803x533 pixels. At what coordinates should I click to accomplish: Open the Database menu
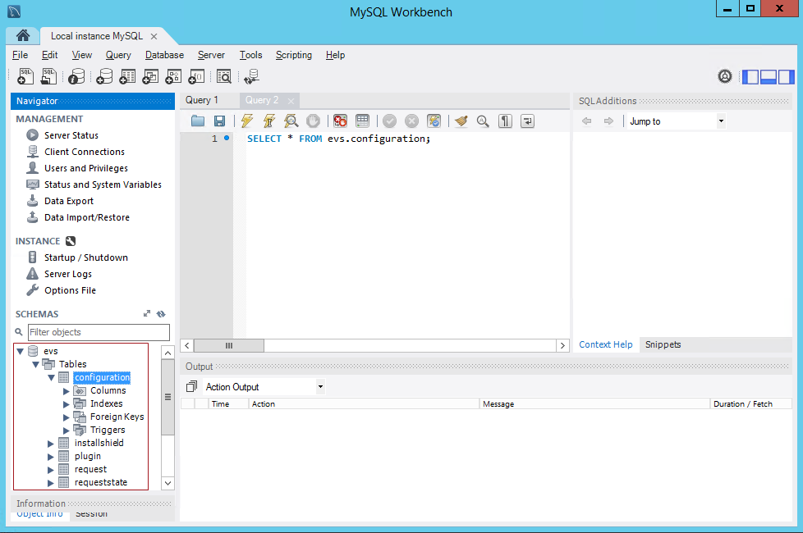point(164,55)
